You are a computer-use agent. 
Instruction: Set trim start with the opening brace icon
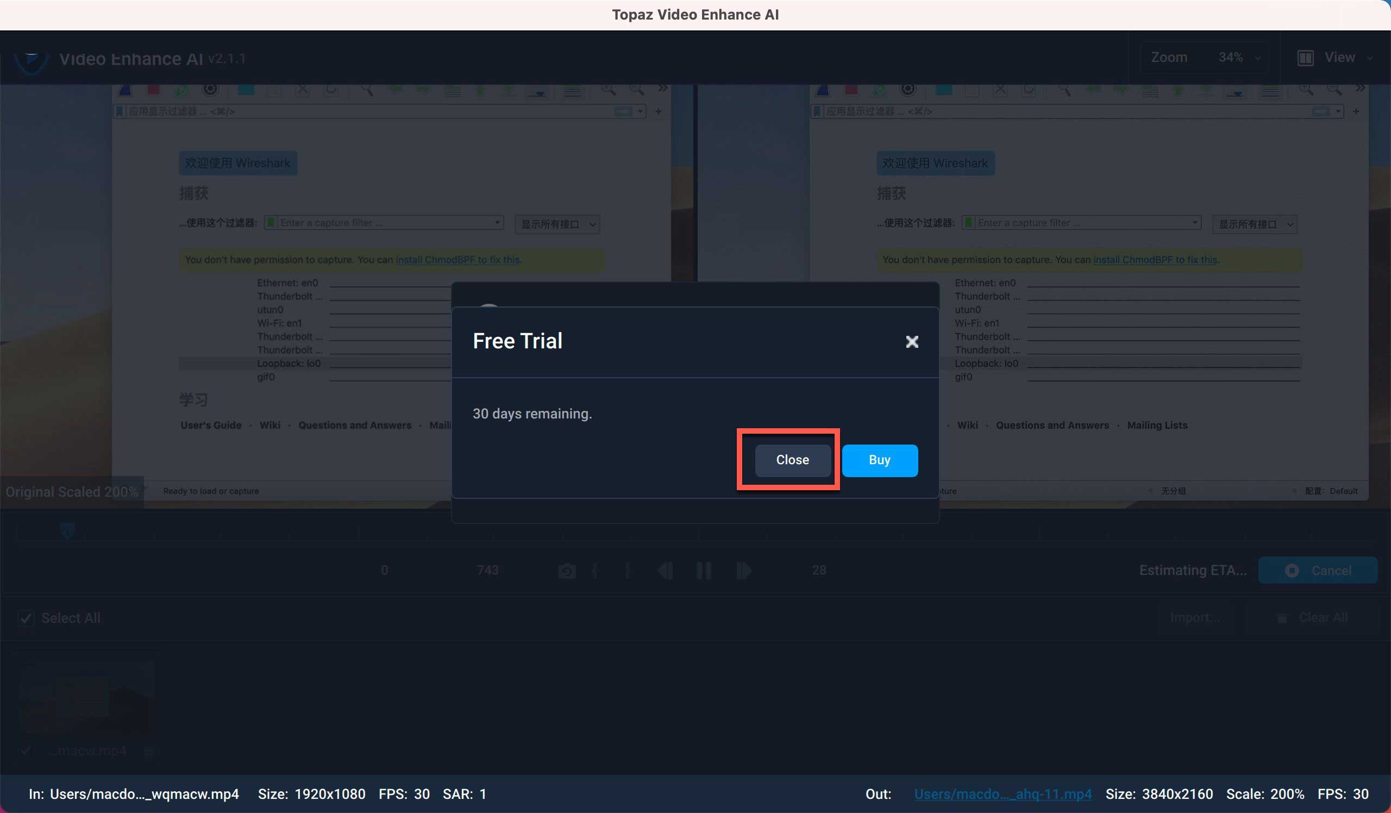coord(594,571)
